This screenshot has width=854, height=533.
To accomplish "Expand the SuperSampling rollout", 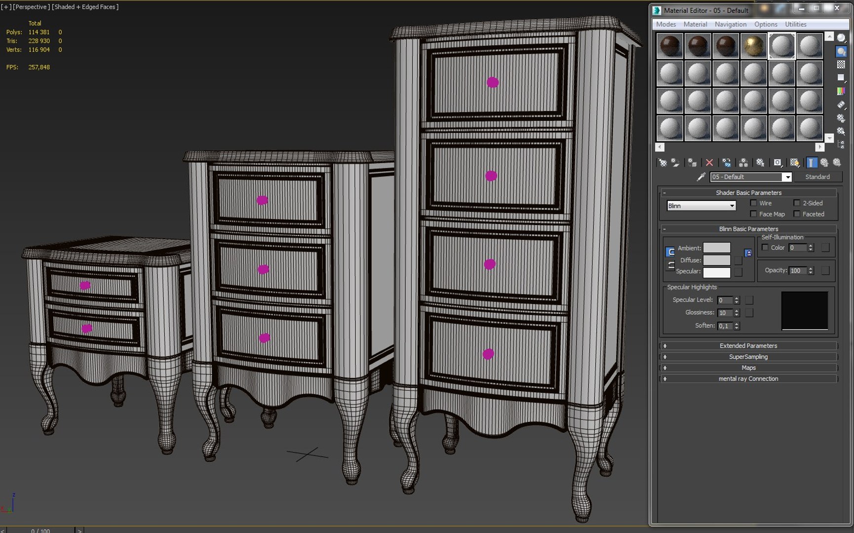I will [748, 356].
